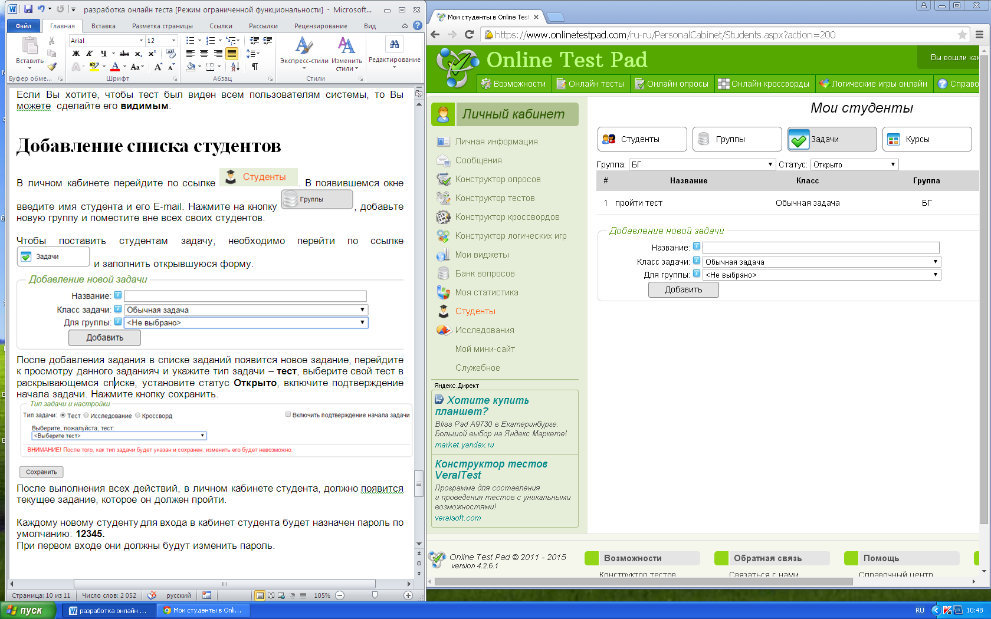Viewport: 991px width, 619px height.
Task: Open the Arial font name dropdown
Action: (142, 41)
